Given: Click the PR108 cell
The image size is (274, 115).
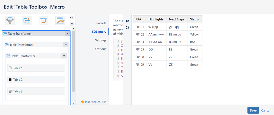Looking at the screenshot, I should 140,57.
